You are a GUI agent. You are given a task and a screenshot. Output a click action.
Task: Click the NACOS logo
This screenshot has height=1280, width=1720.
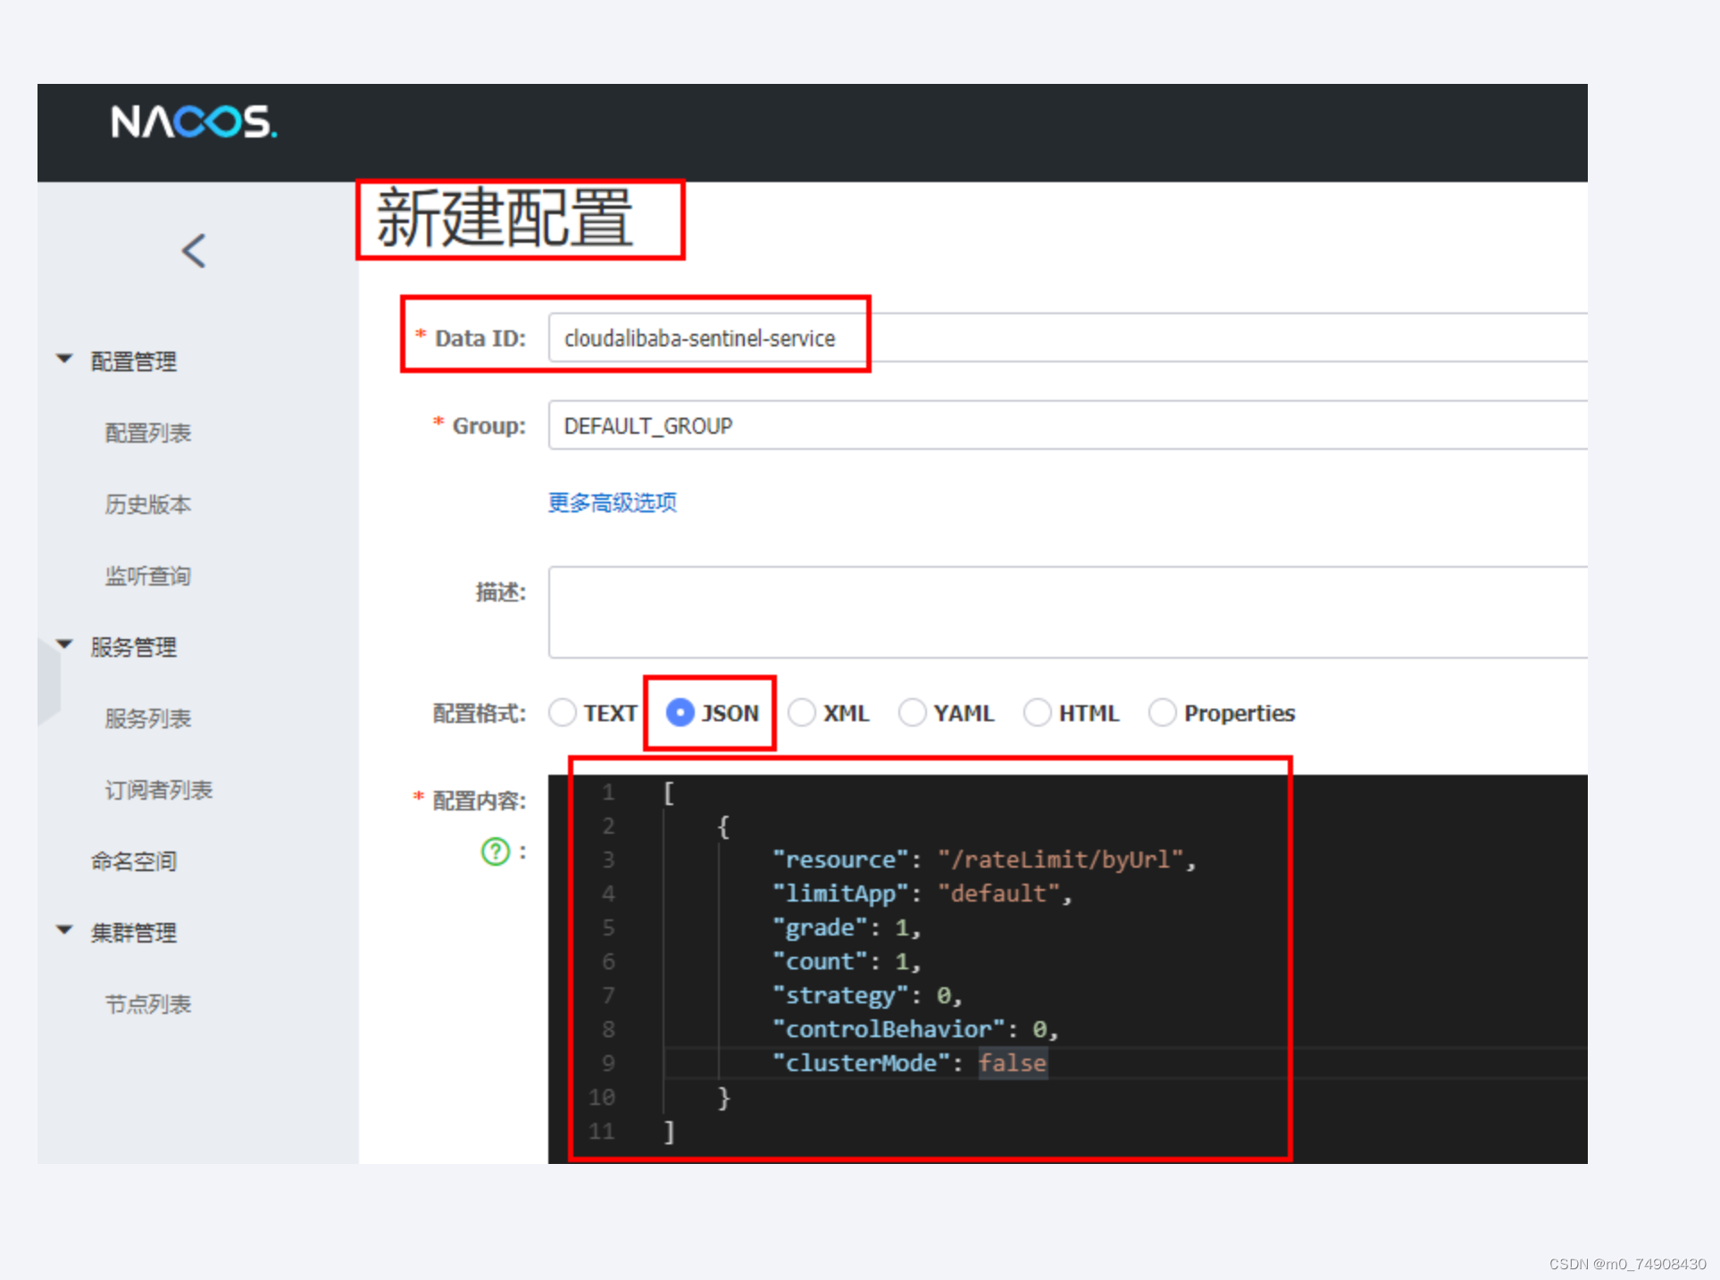pos(193,122)
